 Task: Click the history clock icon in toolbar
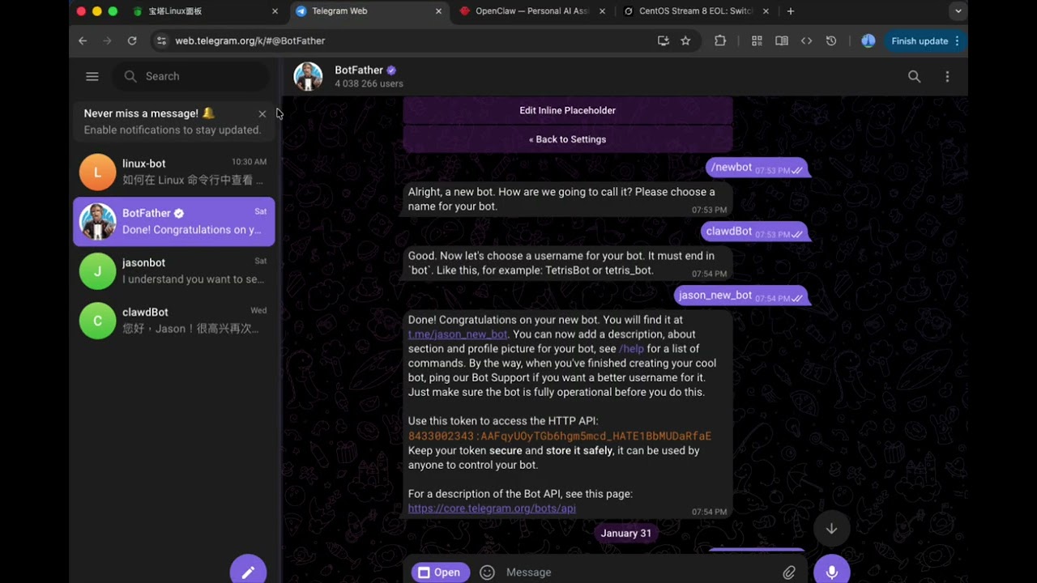click(x=831, y=40)
